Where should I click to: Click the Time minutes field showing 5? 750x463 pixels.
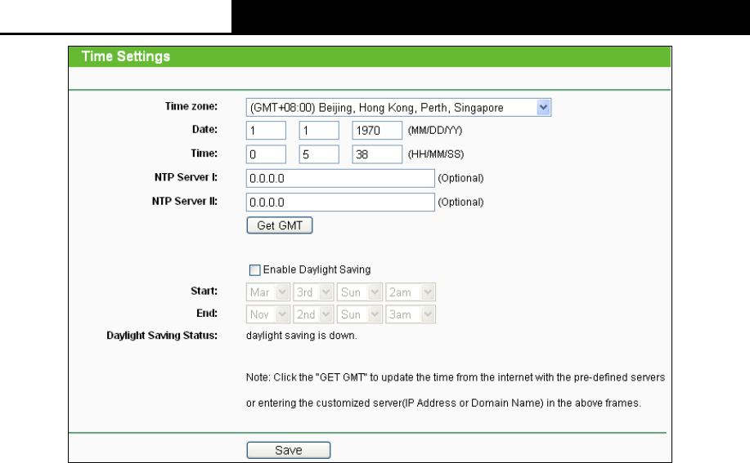319,154
